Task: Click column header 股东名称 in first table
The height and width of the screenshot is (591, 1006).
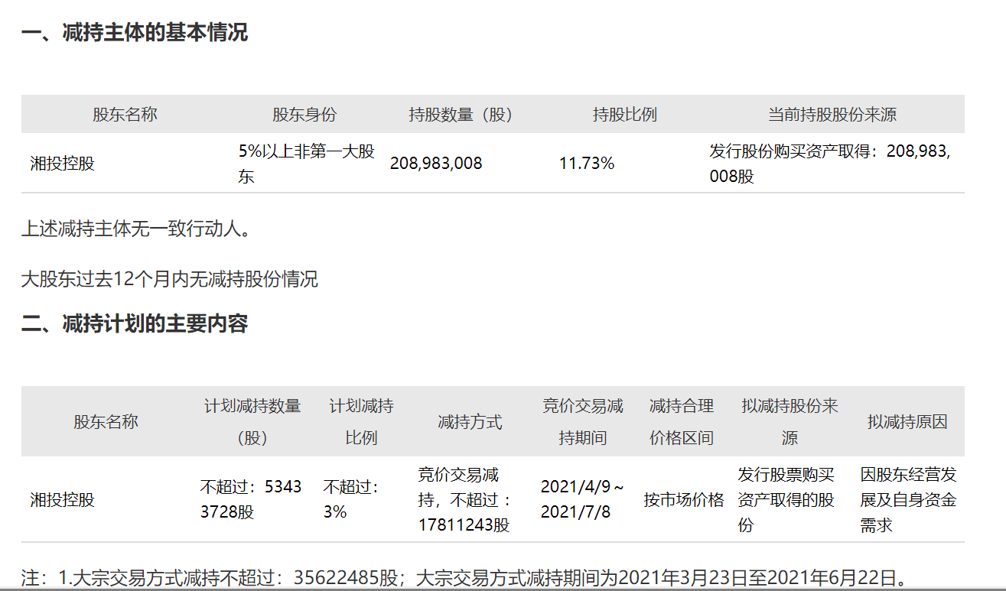Action: click(x=125, y=115)
